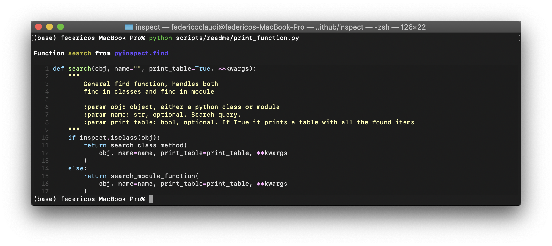Click line 16 '**kwargs' argument
Viewport: 552px width, 246px height.
point(272,184)
